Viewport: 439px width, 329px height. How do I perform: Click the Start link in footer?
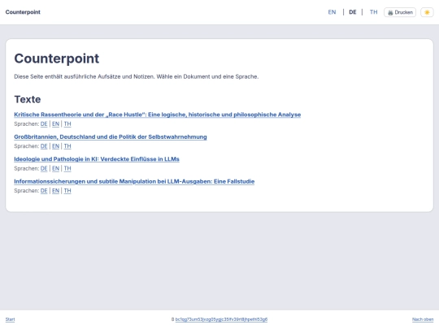10,319
